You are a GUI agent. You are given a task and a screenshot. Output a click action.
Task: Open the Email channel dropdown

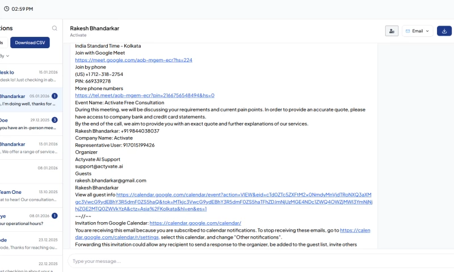tap(417, 31)
